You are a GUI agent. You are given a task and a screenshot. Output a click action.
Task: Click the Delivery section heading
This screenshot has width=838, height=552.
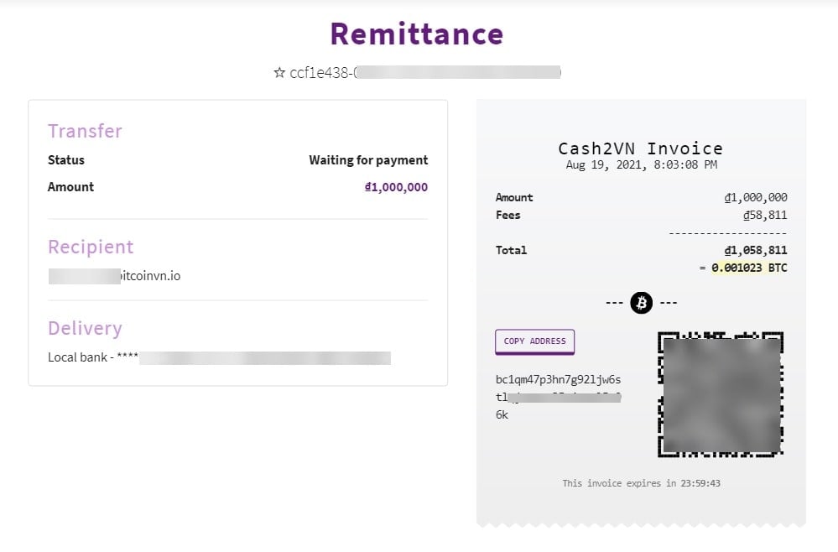[85, 328]
